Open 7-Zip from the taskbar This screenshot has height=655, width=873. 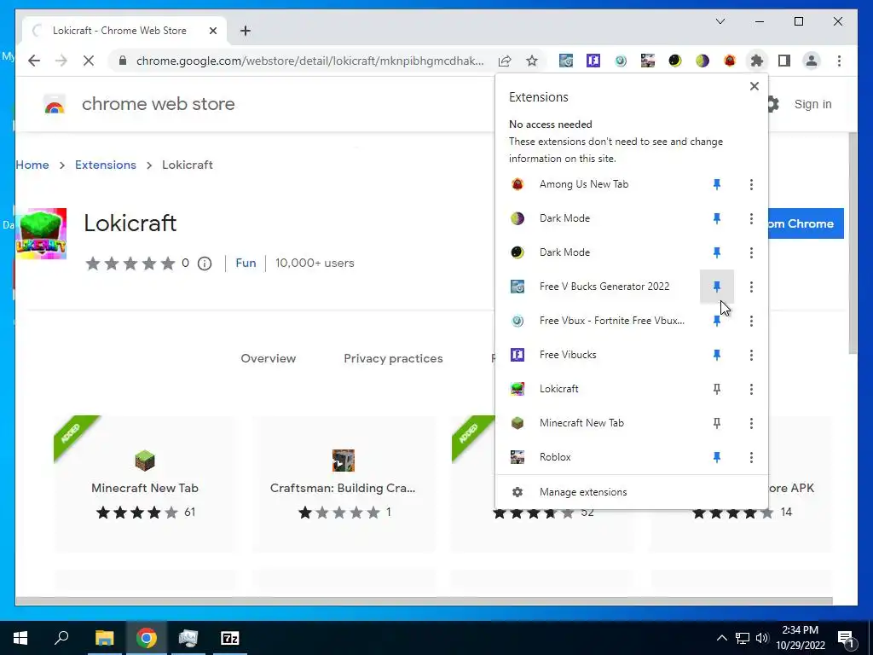coord(229,638)
